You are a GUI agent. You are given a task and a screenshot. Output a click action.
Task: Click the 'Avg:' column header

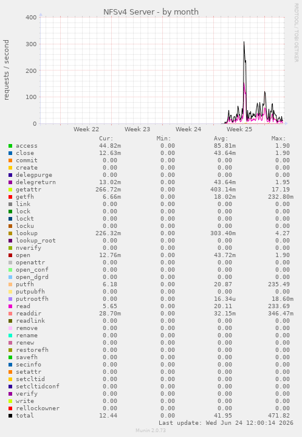(221, 139)
